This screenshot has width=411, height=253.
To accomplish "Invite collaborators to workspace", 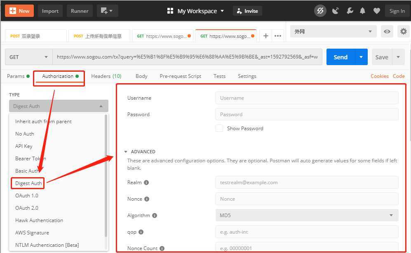I will (247, 11).
